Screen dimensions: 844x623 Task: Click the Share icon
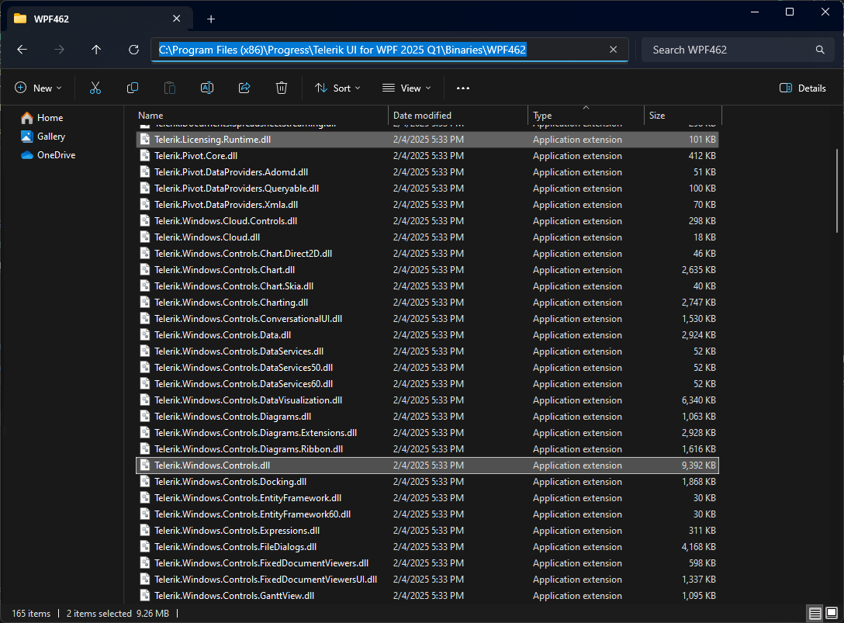(x=244, y=88)
